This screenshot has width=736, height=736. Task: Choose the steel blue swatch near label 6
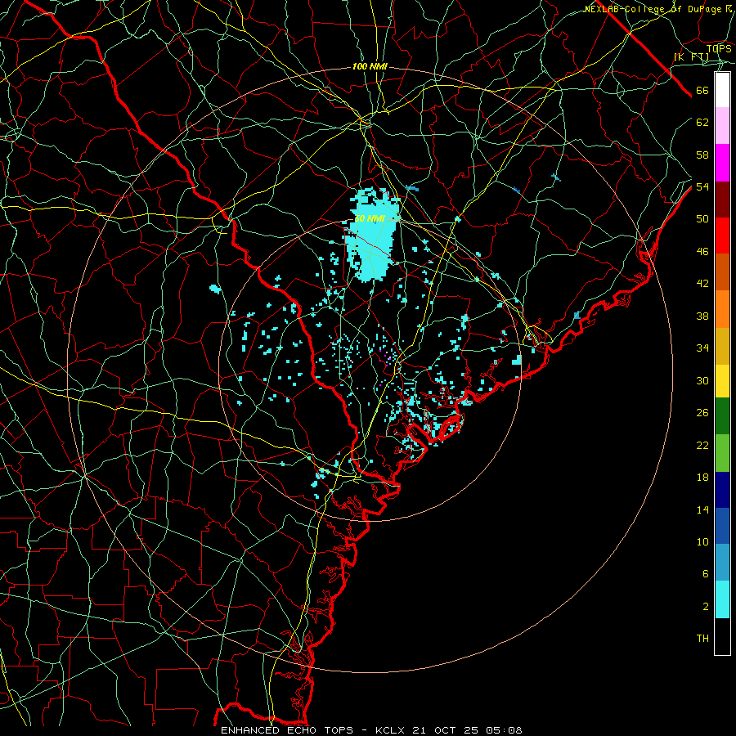click(x=722, y=562)
